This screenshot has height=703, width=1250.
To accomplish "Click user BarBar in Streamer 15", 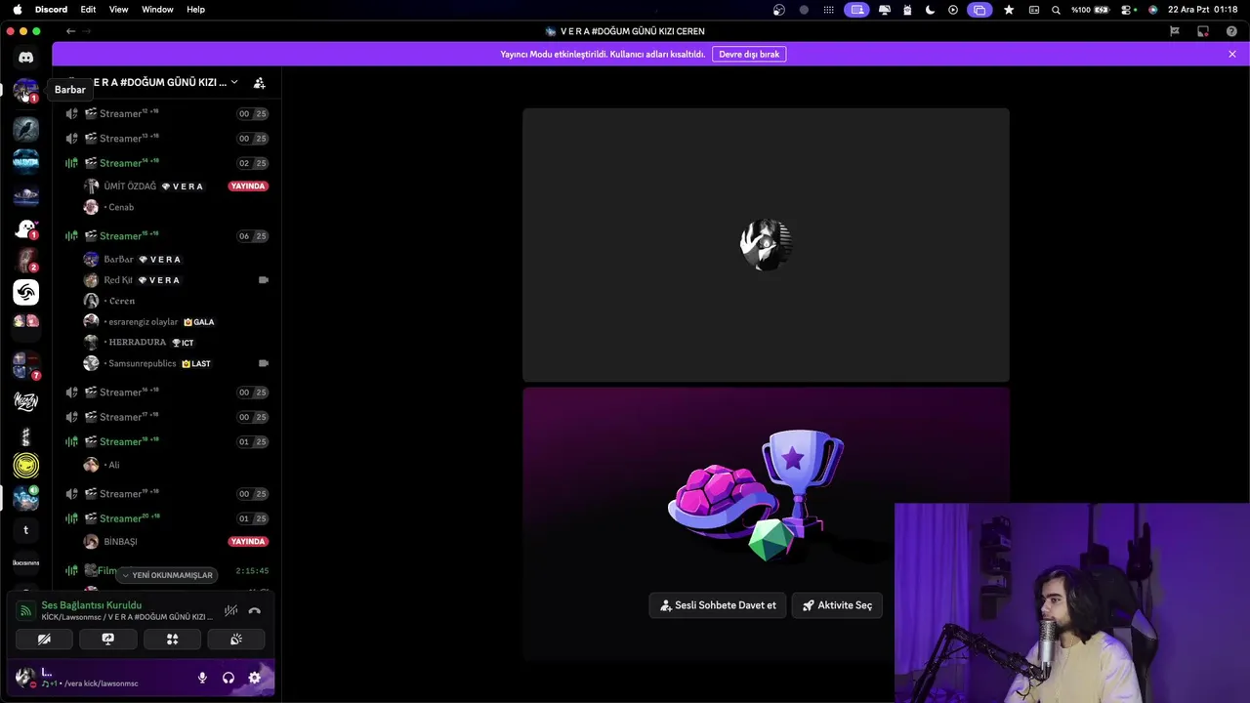I will pos(176,260).
